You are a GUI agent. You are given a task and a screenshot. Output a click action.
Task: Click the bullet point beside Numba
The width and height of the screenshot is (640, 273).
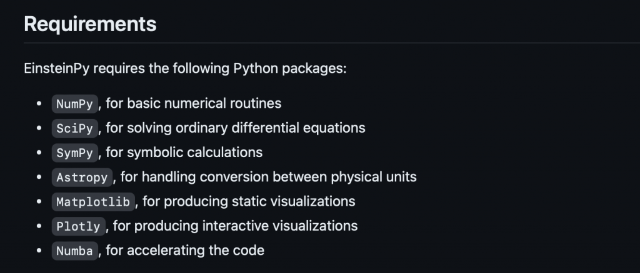39,250
